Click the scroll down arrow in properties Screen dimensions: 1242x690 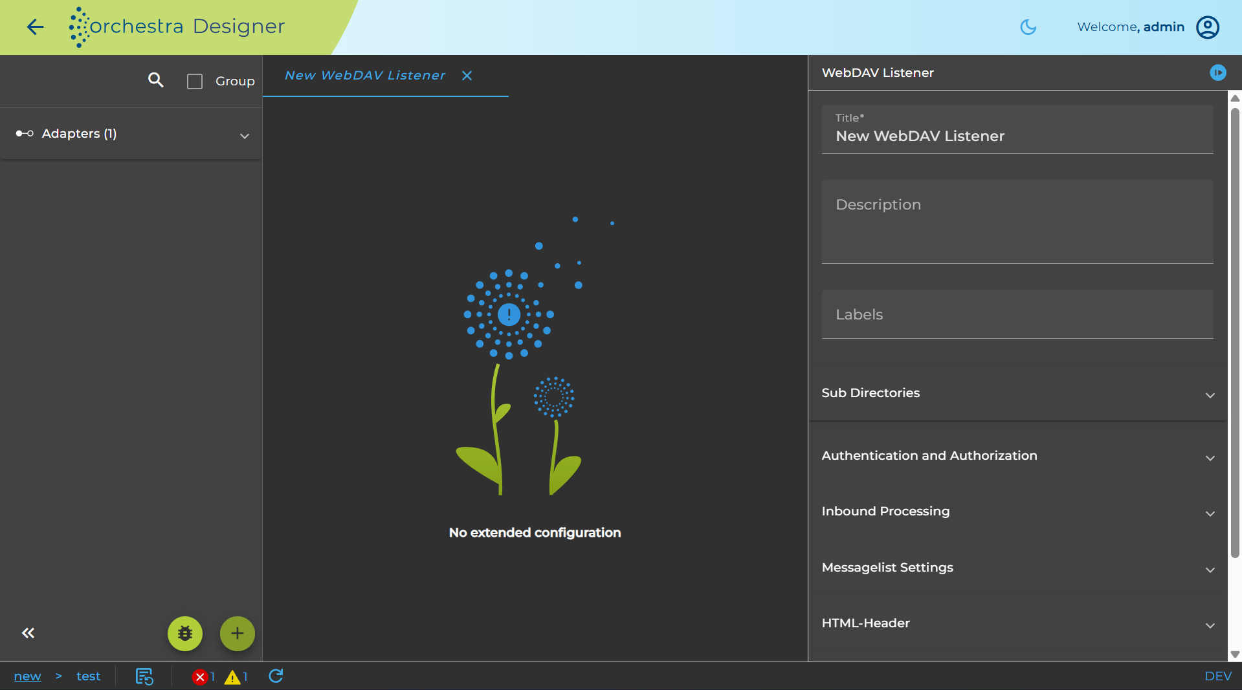click(x=1234, y=654)
